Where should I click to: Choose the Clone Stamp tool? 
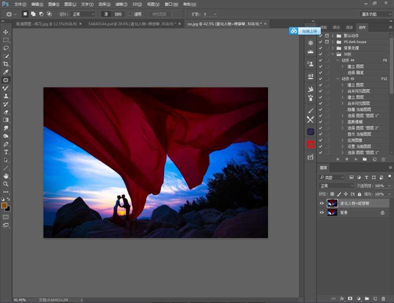click(x=6, y=96)
